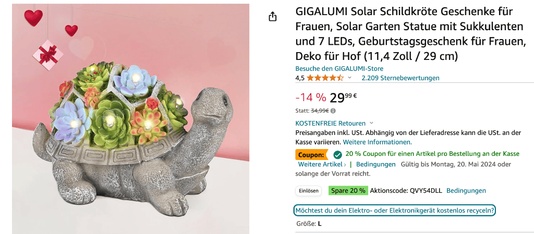Screen dimensions: 534x234
Task: Click the orange star rating icons
Action: (x=325, y=78)
